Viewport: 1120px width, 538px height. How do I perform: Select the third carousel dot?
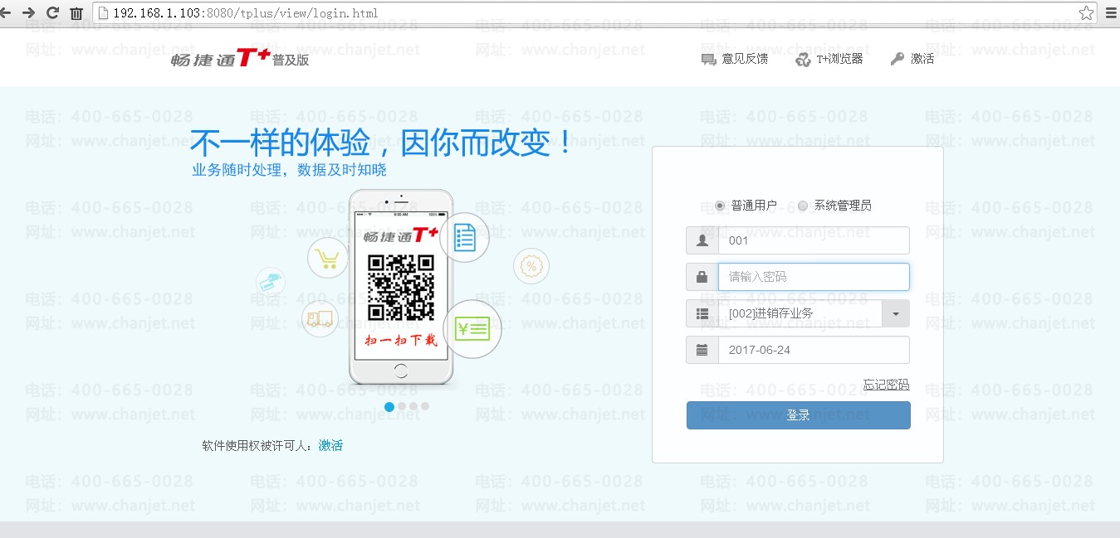coord(413,406)
